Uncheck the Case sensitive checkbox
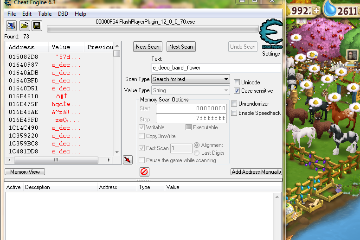 237,90
